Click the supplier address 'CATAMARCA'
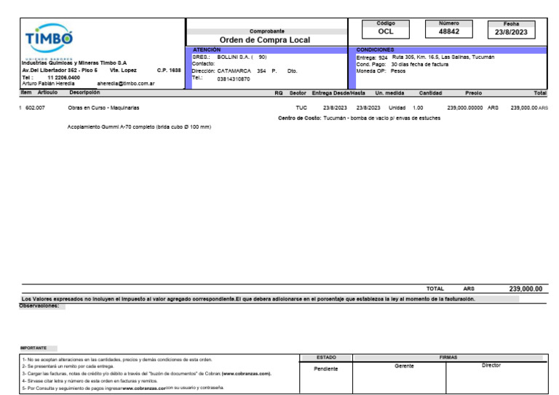This screenshot has width=559, height=395. 234,71
